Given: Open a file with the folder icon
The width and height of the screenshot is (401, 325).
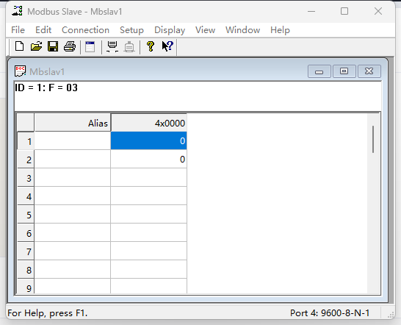Looking at the screenshot, I should pyautogui.click(x=36, y=46).
